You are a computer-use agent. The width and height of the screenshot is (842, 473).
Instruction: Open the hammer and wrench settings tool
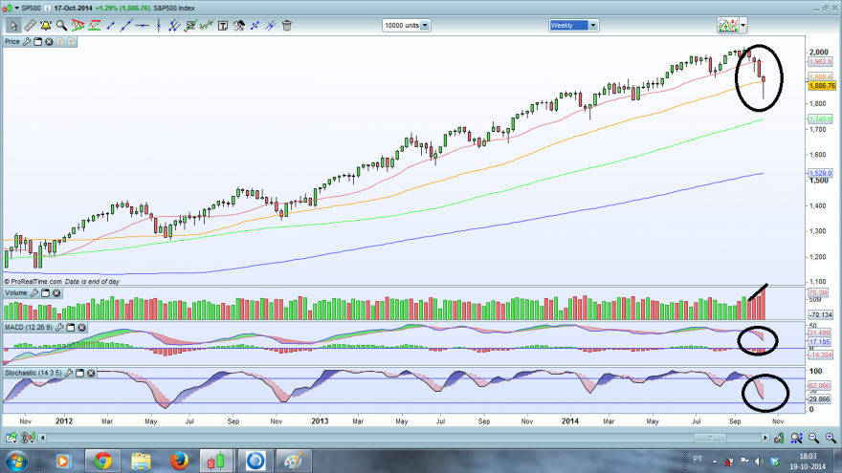(239, 25)
